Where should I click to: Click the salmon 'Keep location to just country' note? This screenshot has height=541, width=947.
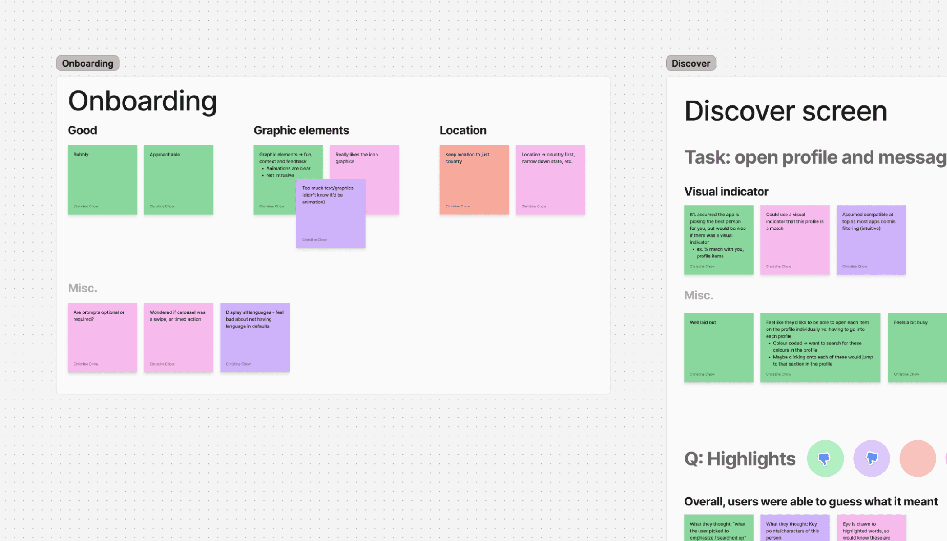click(x=474, y=179)
